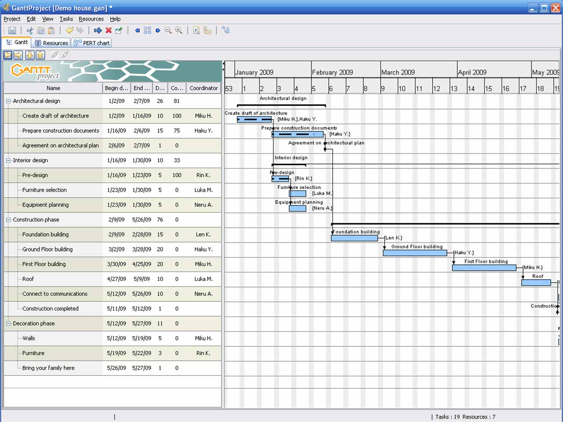
Task: Select the Agreement on architectural plan row
Action: tap(113, 146)
